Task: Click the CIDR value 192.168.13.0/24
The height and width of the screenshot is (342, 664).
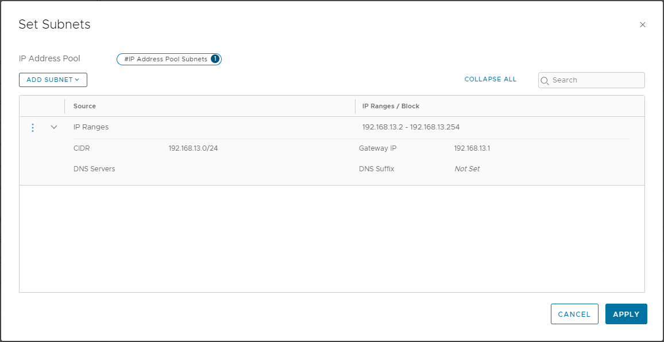Action: (193, 148)
